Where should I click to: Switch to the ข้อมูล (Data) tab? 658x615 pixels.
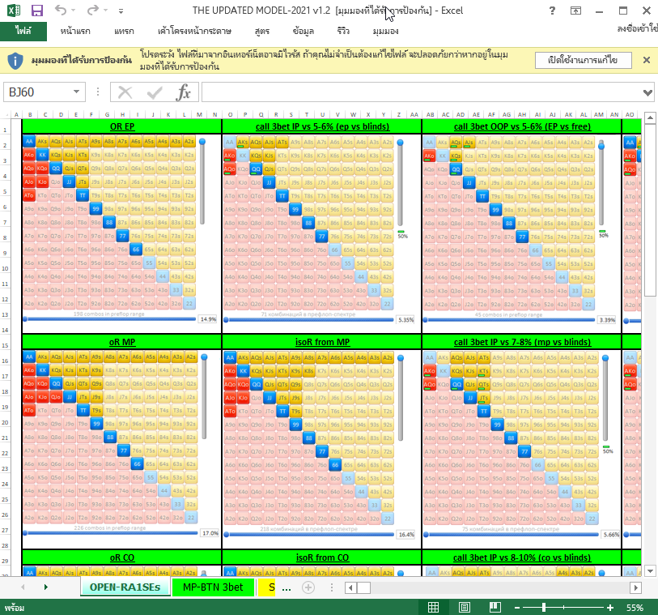pyautogui.click(x=303, y=31)
